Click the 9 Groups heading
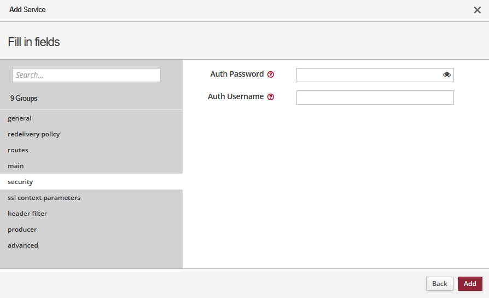 24,99
